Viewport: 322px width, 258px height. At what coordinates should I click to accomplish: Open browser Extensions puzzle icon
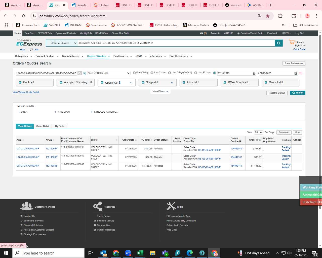tap(280, 16)
